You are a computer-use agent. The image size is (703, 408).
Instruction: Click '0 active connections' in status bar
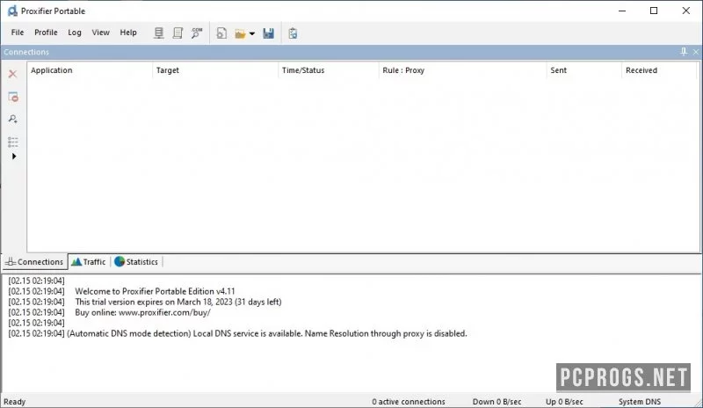409,402
